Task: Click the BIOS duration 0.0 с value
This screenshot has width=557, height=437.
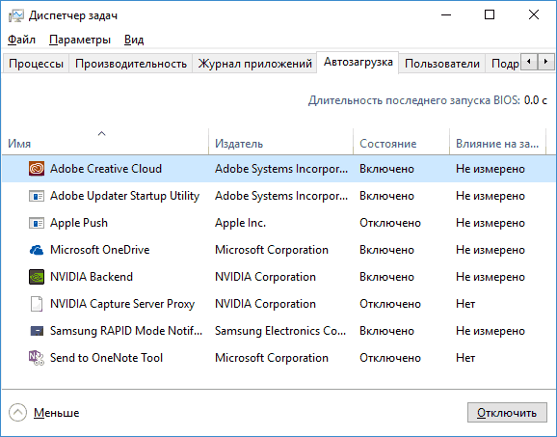Action: point(536,100)
